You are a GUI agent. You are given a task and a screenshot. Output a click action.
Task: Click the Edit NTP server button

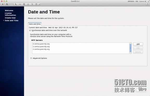pyautogui.click(x=138, y=48)
